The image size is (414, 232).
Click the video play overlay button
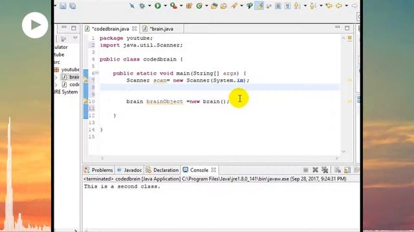(35, 25)
